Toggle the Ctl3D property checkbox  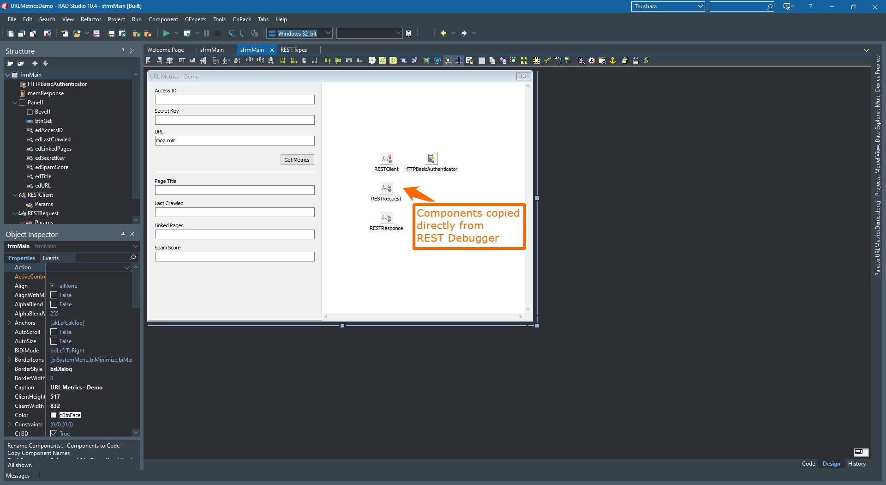coord(54,433)
